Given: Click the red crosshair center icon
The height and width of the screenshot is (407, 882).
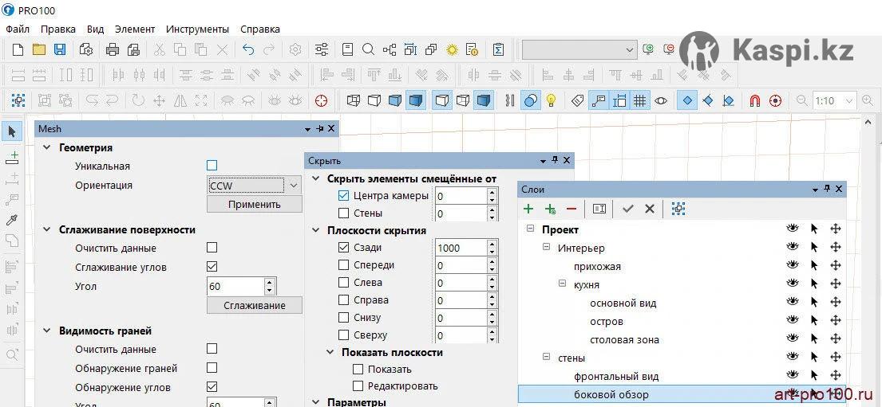Looking at the screenshot, I should coord(322,101).
